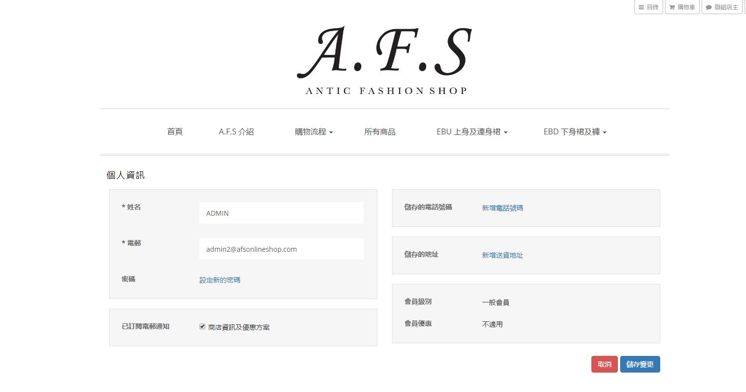Click 新增送貨地址 to add address
This screenshot has height=392, width=746.
503,255
